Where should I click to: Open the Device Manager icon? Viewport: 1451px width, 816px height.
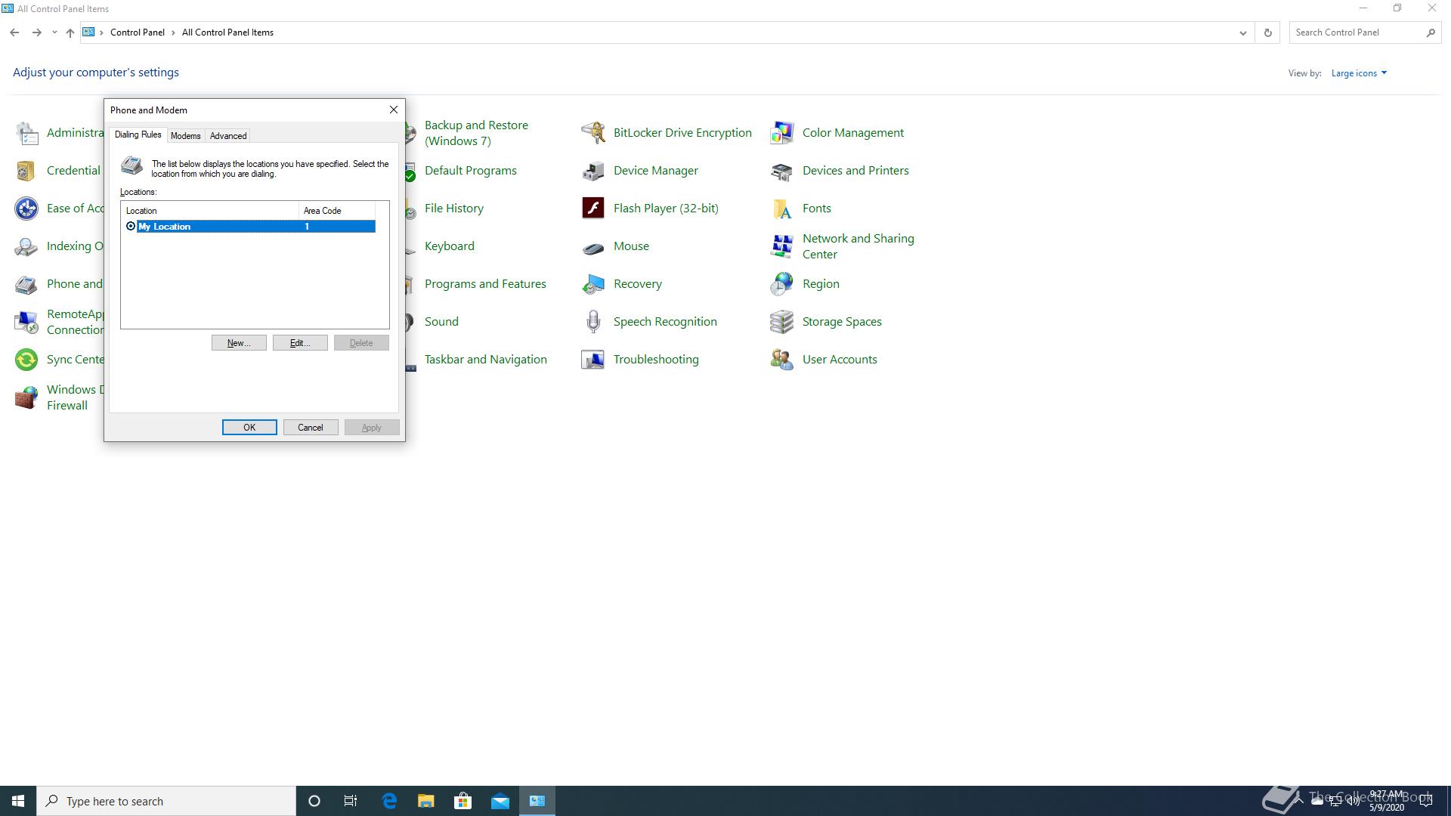[x=593, y=171]
